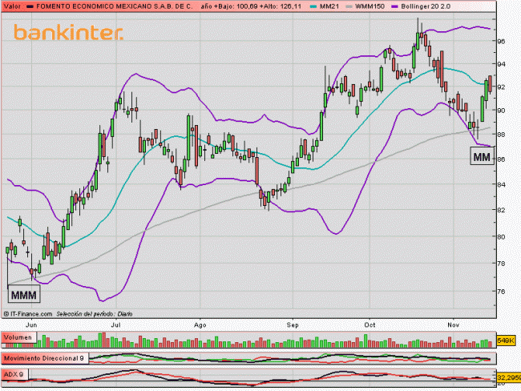The image size is (521, 391).
Task: Click the 'Ago' time axis label
Action: coord(200,324)
